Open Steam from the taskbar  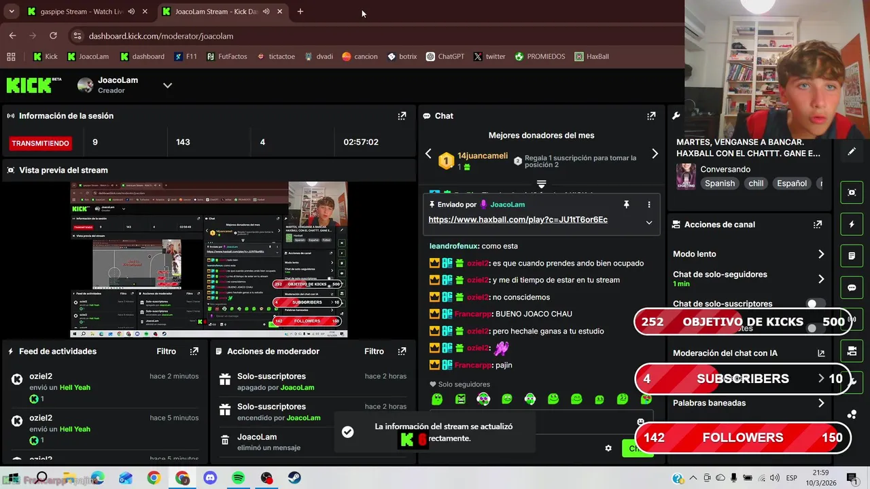tap(294, 478)
